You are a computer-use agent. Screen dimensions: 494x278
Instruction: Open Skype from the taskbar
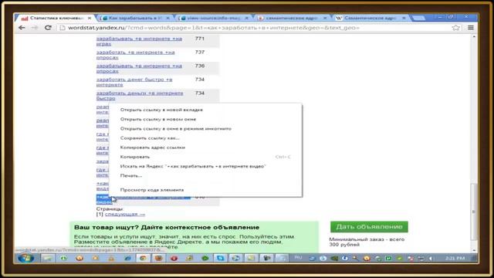pyautogui.click(x=220, y=258)
